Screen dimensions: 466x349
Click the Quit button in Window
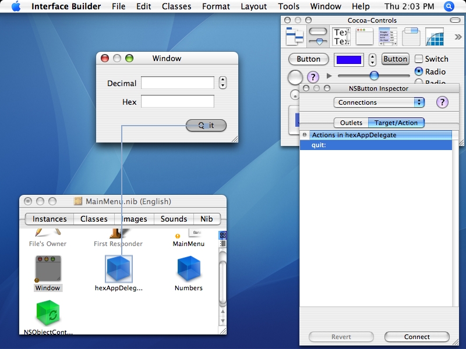pos(206,125)
